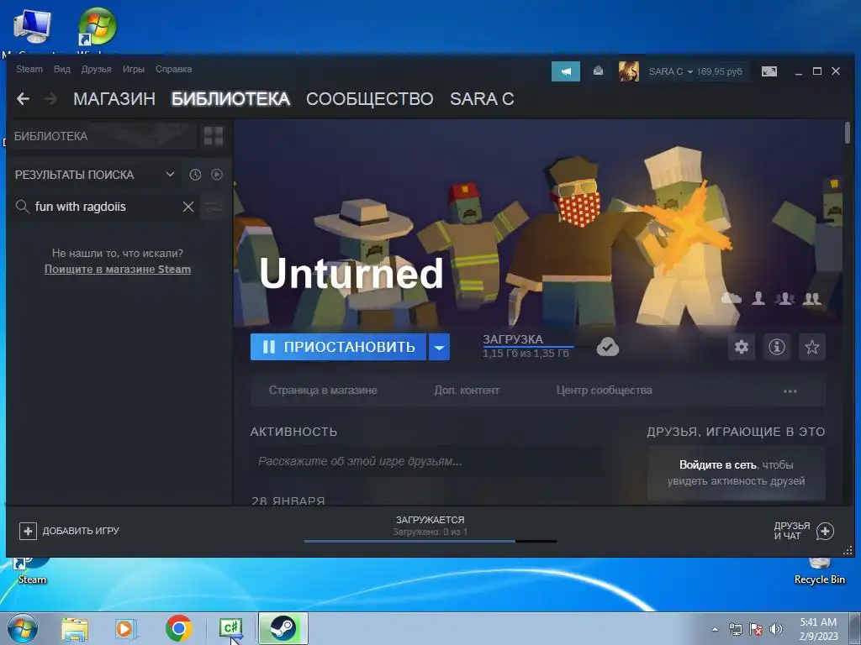Open Windows Start button
Viewport: 861px width, 645px height.
(23, 628)
